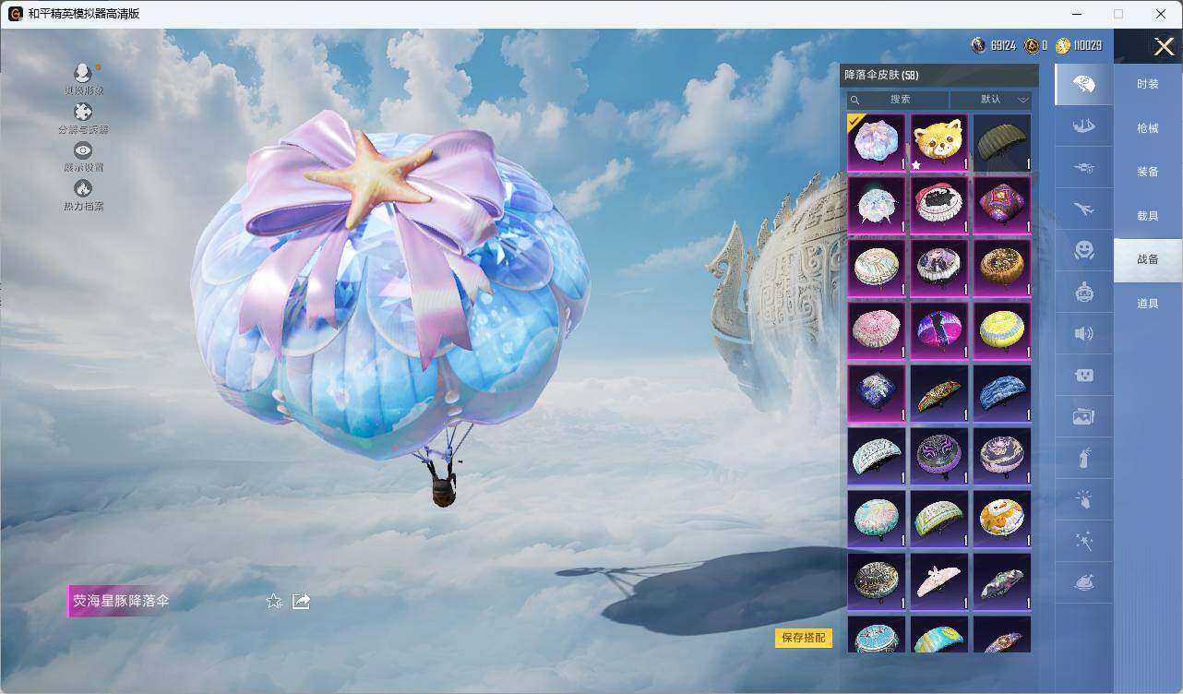Select the spray can category icon

pyautogui.click(x=1084, y=459)
